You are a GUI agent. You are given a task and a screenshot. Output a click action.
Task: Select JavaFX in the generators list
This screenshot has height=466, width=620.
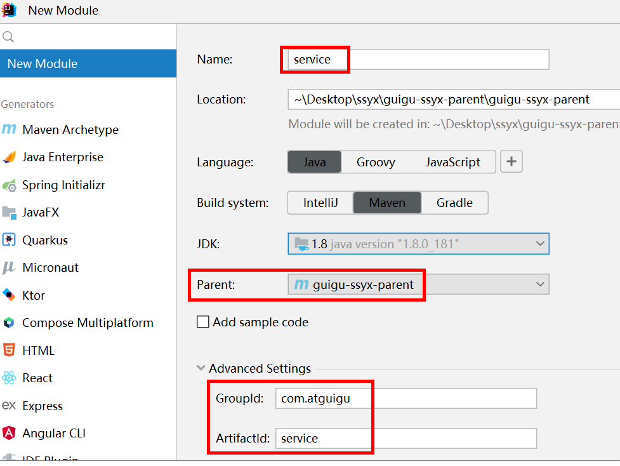pyautogui.click(x=41, y=213)
